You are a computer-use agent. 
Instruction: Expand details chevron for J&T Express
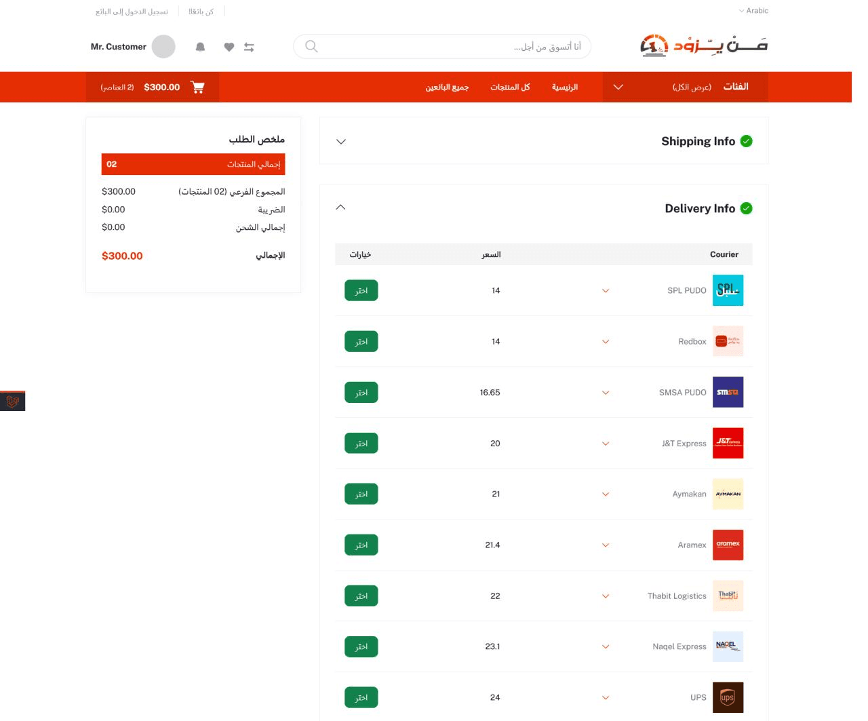click(x=606, y=443)
